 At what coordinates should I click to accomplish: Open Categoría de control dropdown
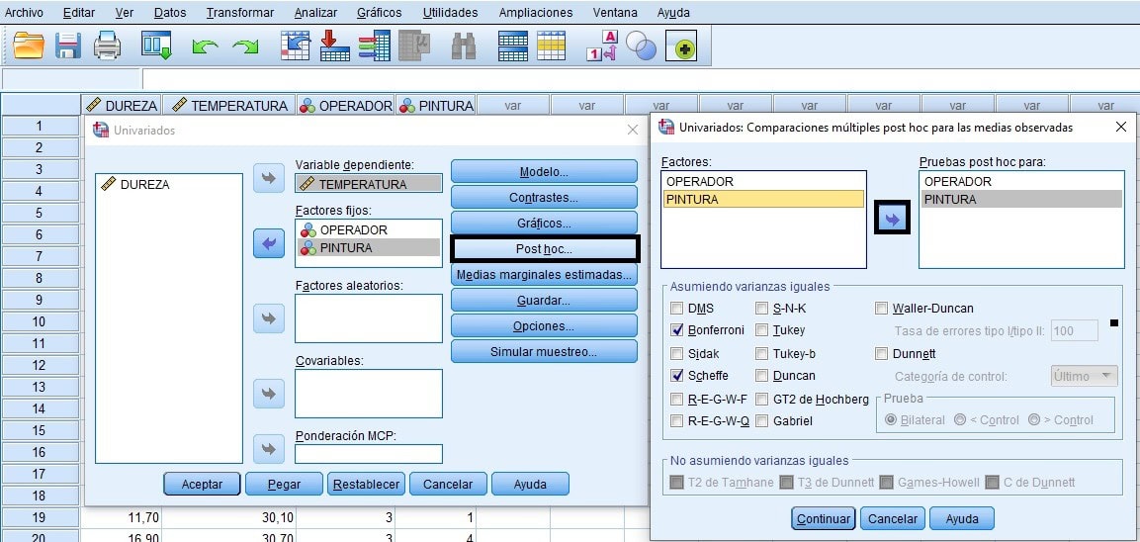coord(1084,376)
